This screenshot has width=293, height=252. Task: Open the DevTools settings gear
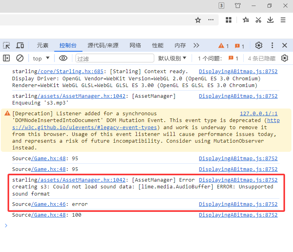tap(259, 45)
